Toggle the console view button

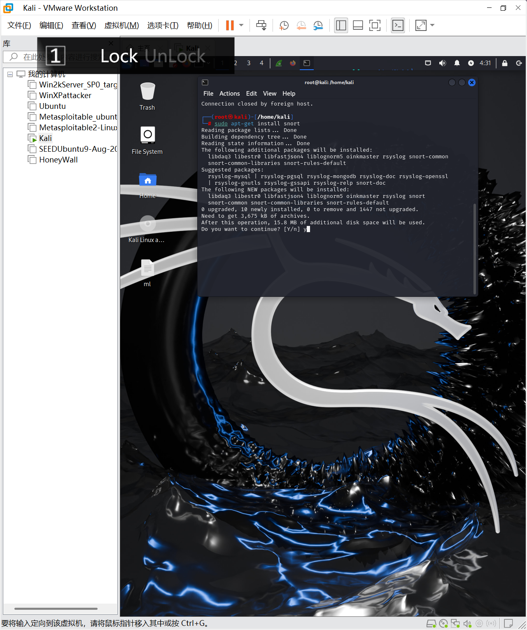[x=398, y=26]
